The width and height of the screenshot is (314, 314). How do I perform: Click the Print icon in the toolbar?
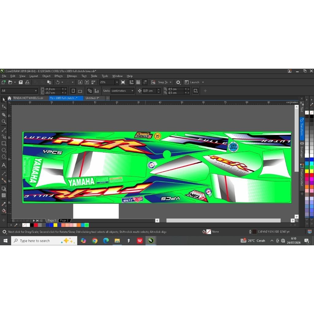pos(27,82)
